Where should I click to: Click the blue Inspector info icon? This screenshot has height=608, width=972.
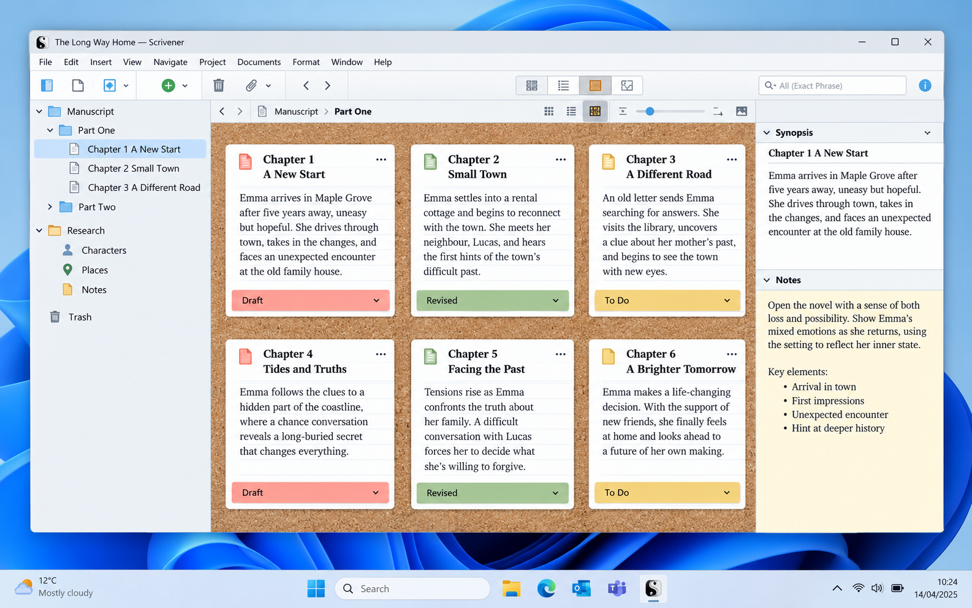tap(925, 85)
